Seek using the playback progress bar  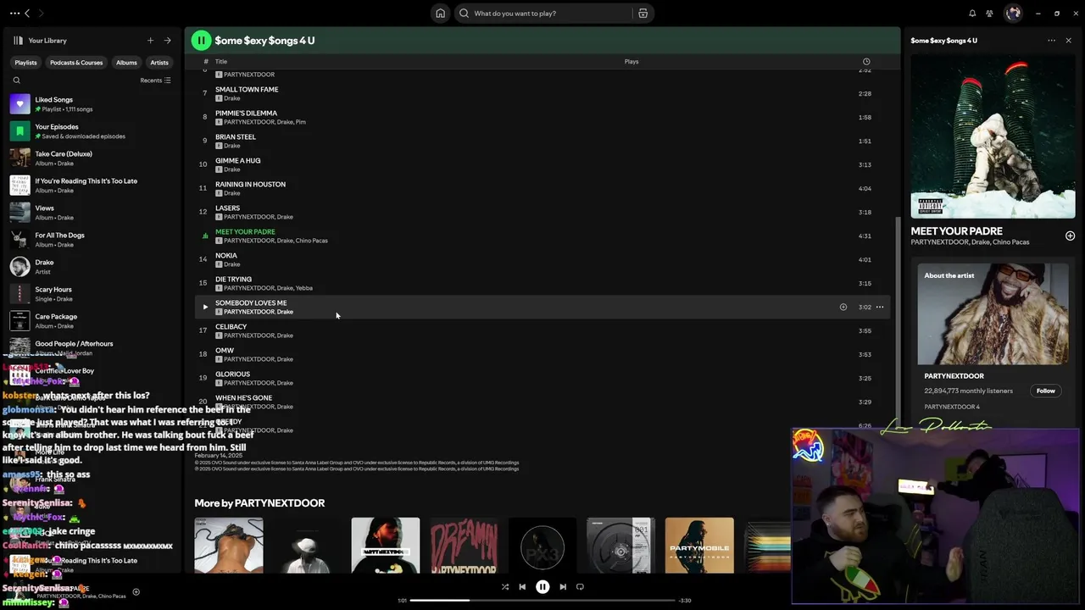tap(542, 600)
